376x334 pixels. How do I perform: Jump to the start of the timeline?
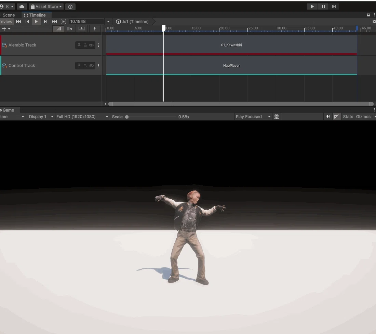(x=18, y=22)
